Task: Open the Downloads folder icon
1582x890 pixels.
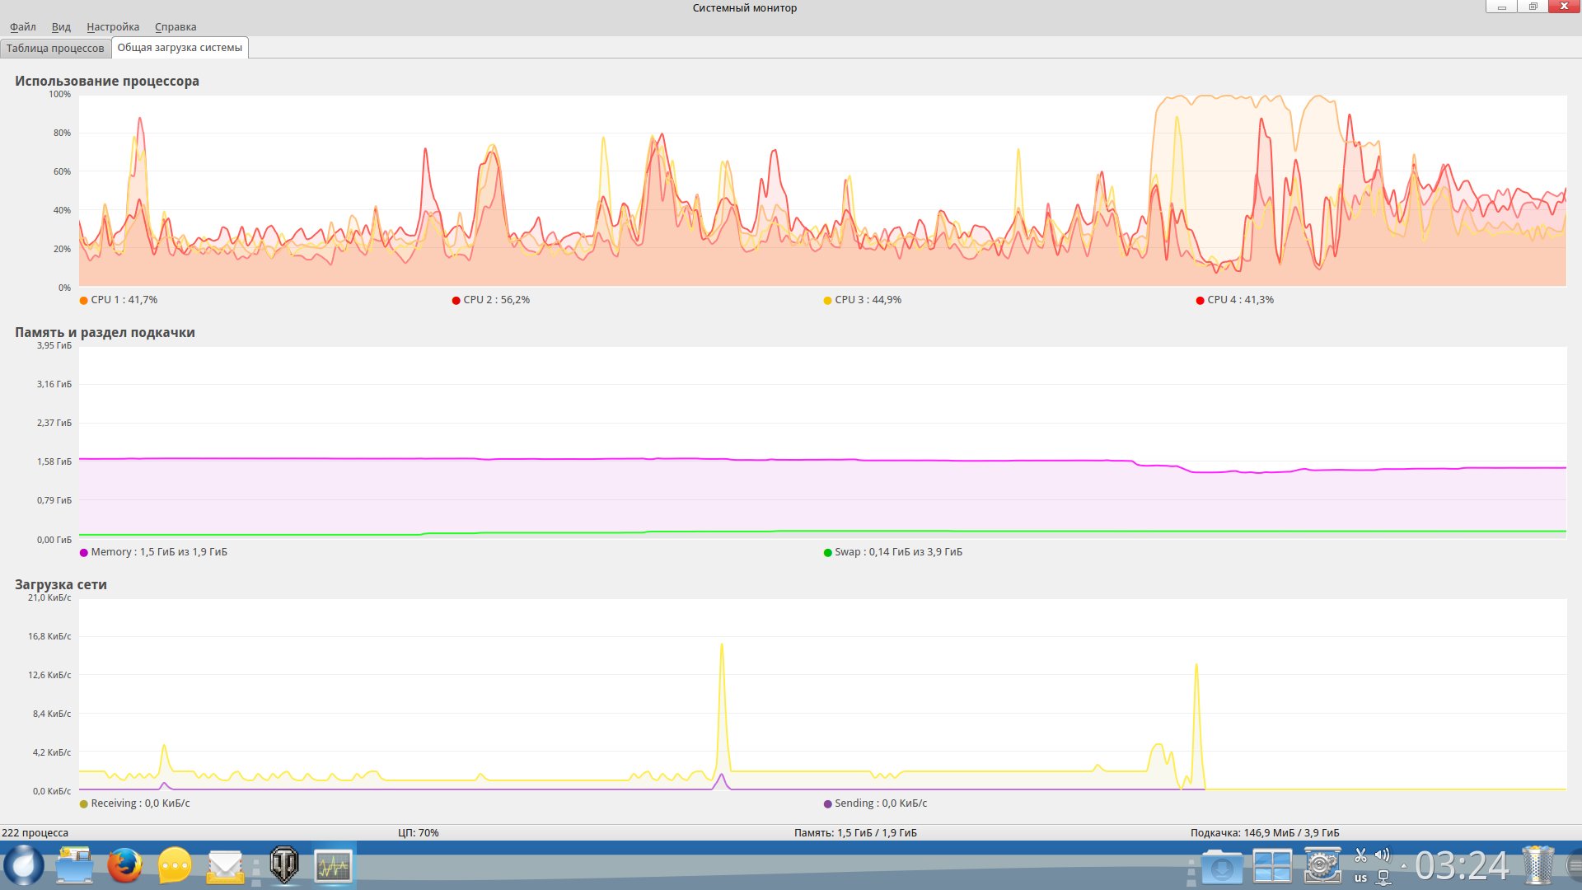Action: tap(1222, 867)
